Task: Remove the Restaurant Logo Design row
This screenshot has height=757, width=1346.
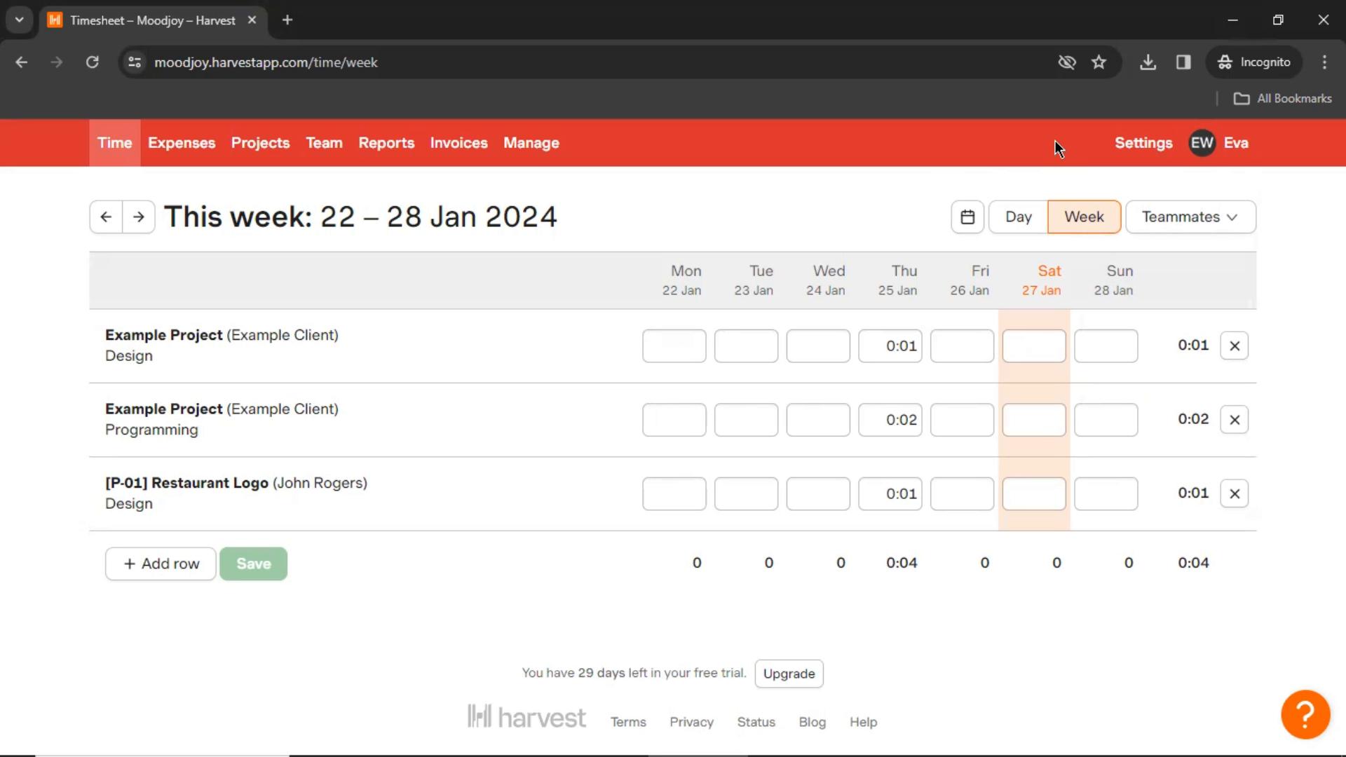Action: (x=1235, y=493)
